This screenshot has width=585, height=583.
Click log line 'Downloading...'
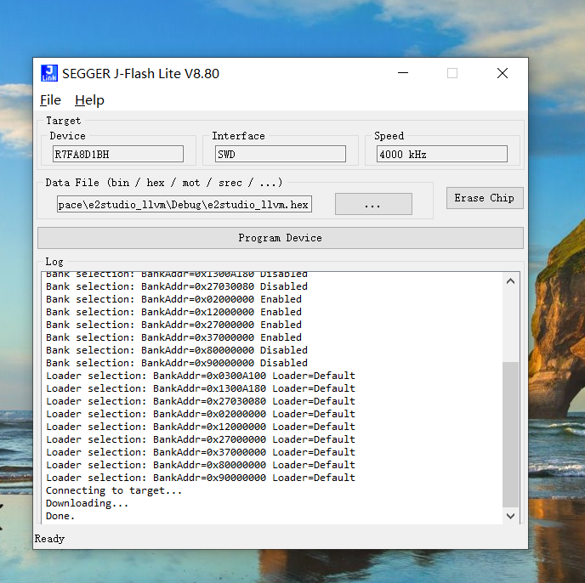(87, 503)
